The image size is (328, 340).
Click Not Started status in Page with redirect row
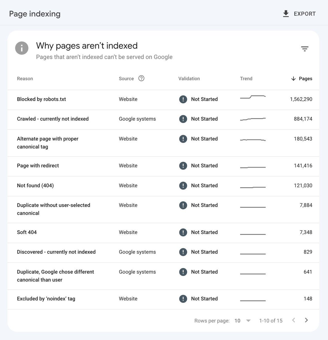tap(204, 166)
